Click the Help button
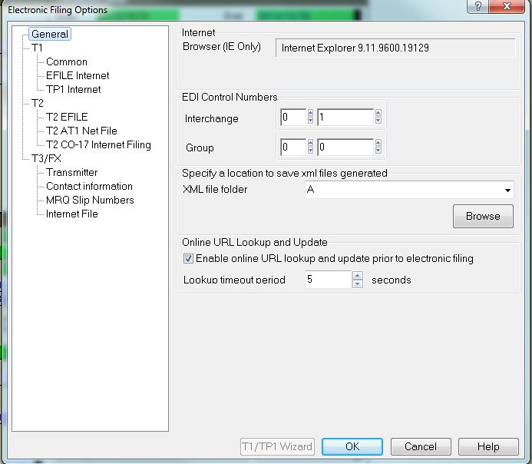The image size is (532, 464). click(488, 446)
